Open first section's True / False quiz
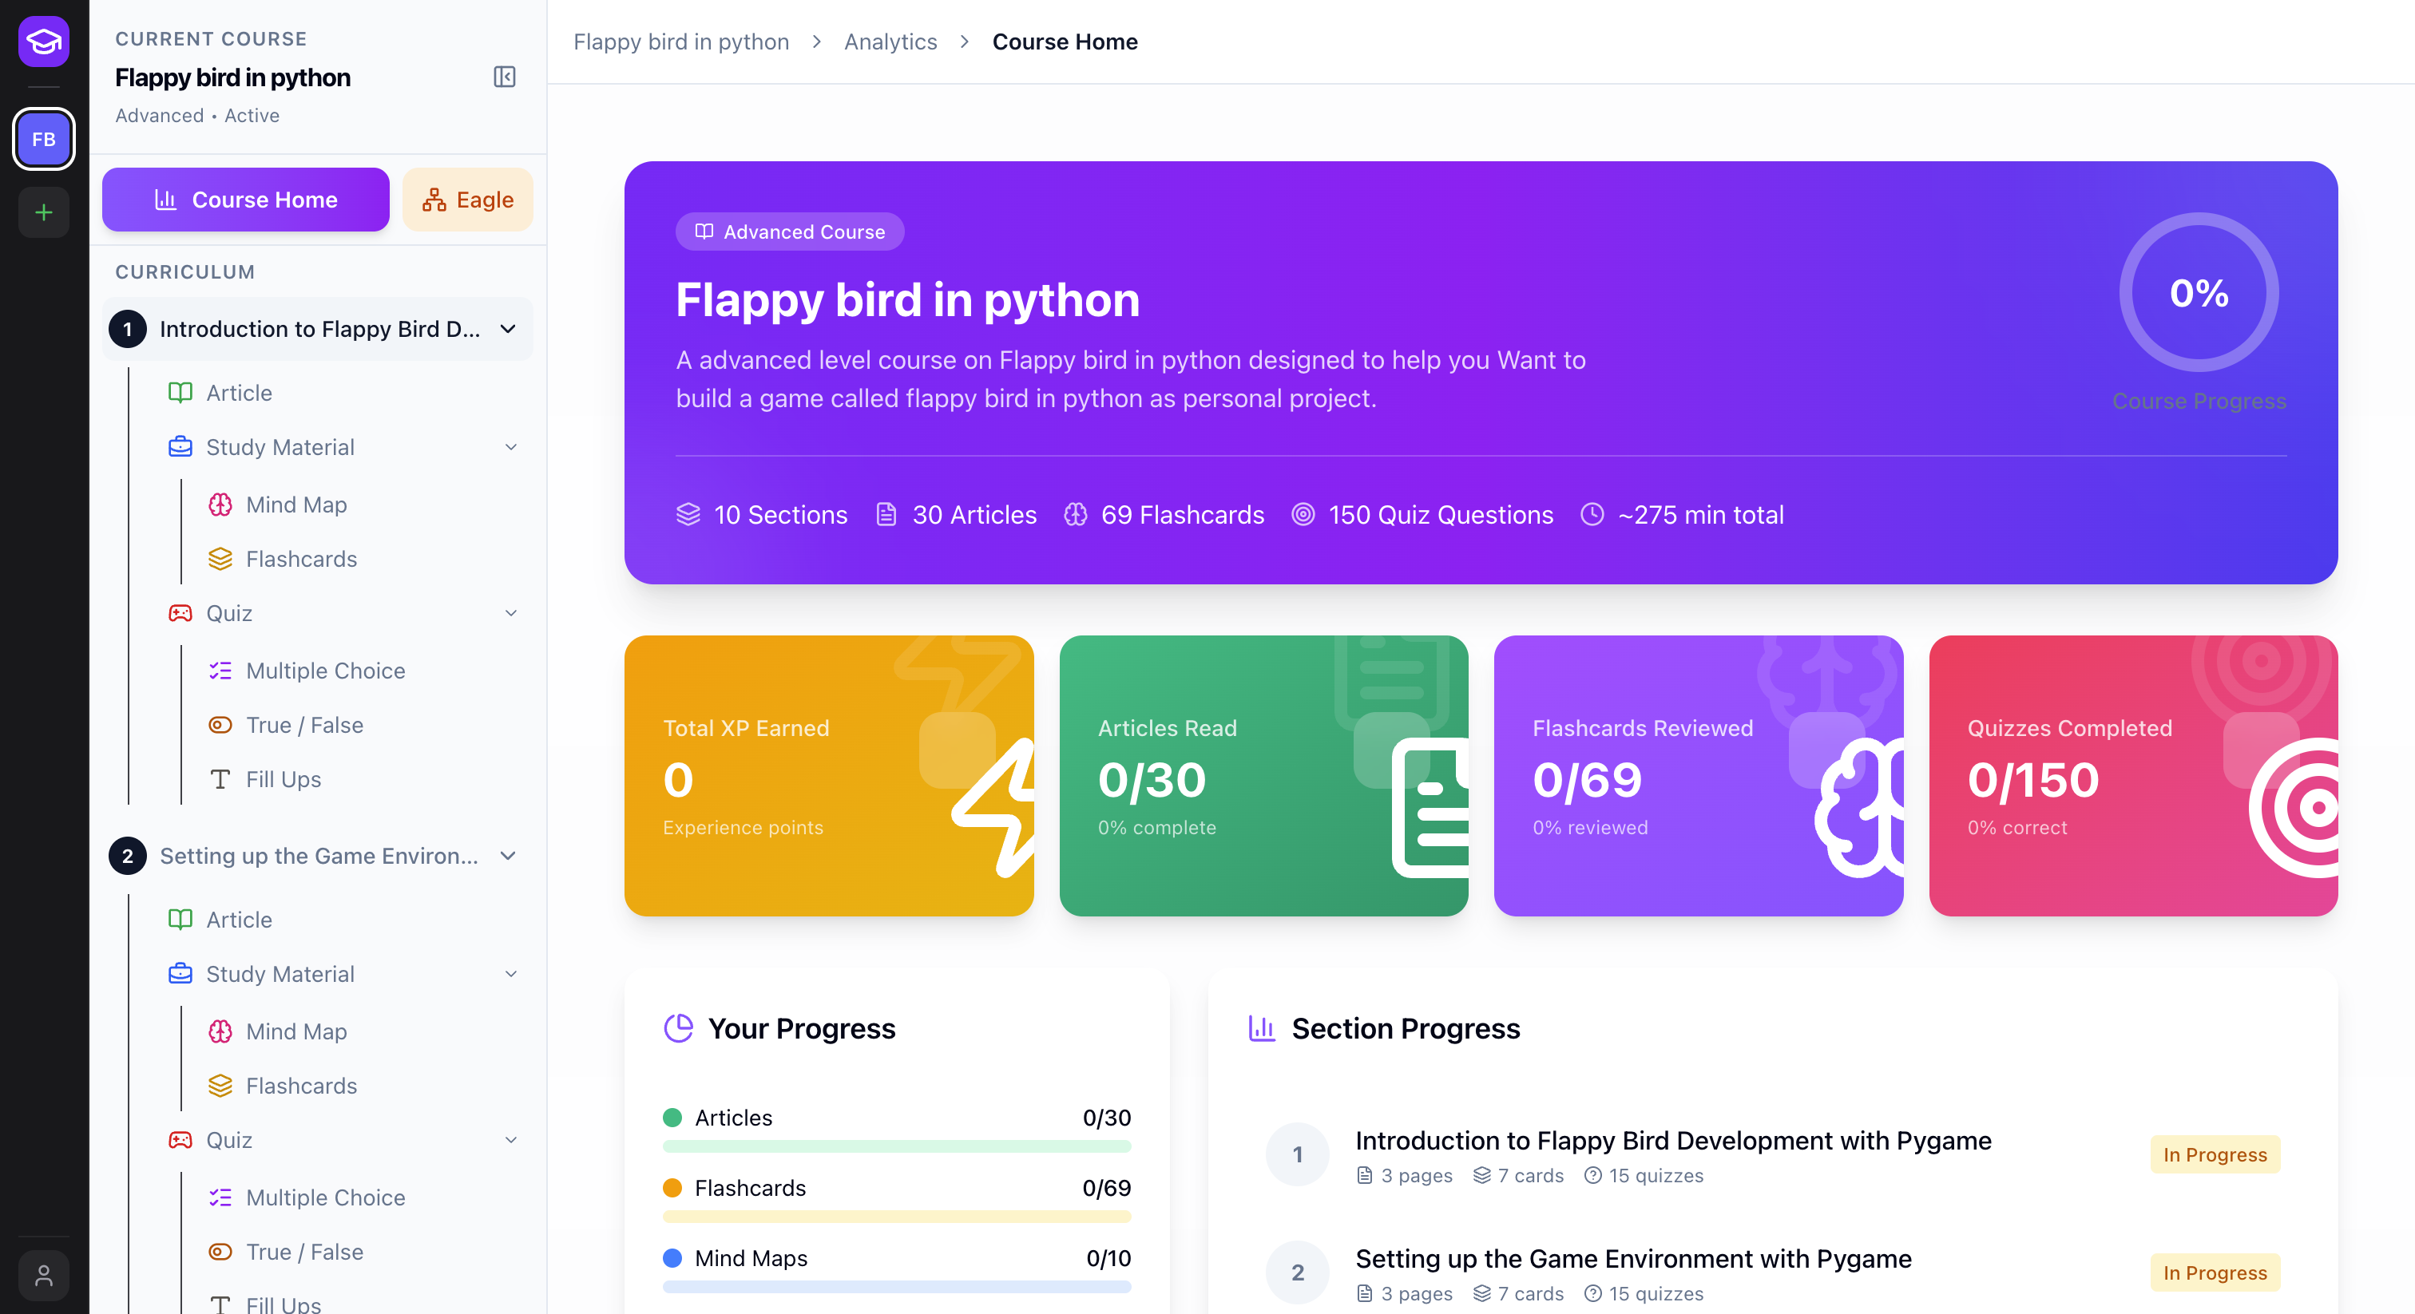Viewport: 2415px width, 1314px height. coord(303,725)
